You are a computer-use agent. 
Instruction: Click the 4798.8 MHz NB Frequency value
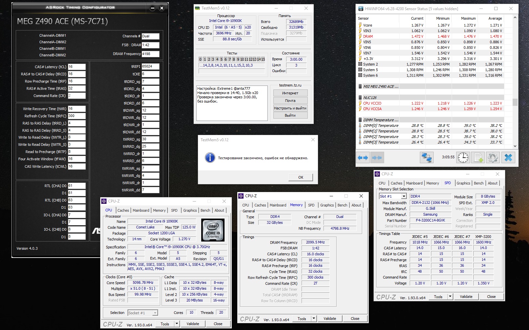[x=340, y=228]
